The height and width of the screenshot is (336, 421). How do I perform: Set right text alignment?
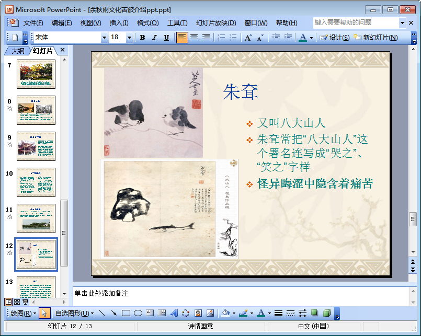coord(206,37)
